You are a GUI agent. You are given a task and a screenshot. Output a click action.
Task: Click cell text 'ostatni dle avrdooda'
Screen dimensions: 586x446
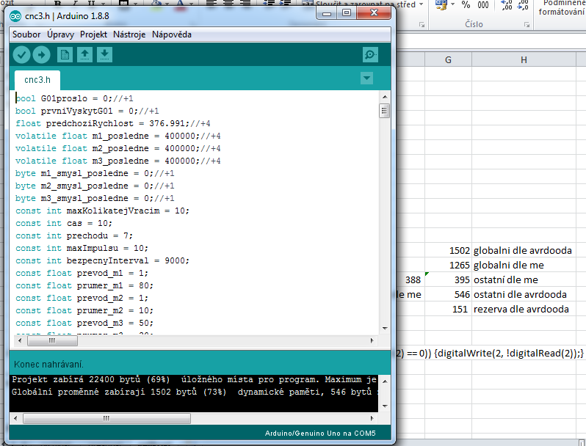[520, 294]
